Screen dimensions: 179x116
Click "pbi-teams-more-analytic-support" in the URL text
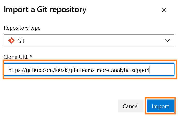107,70
